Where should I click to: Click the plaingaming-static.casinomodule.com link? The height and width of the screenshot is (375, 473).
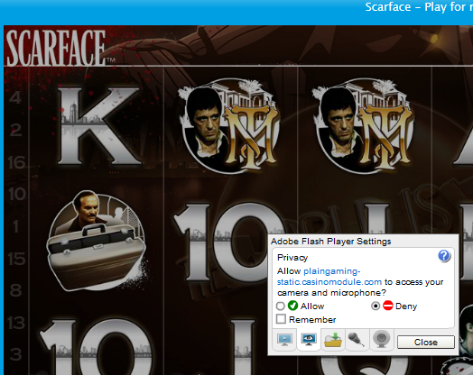click(329, 277)
